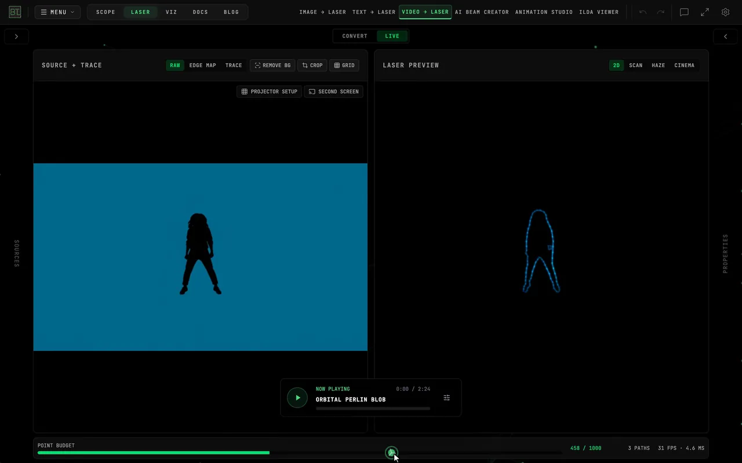Image resolution: width=742 pixels, height=463 pixels.
Task: Switch to Text → Laser tool
Action: pos(374,12)
